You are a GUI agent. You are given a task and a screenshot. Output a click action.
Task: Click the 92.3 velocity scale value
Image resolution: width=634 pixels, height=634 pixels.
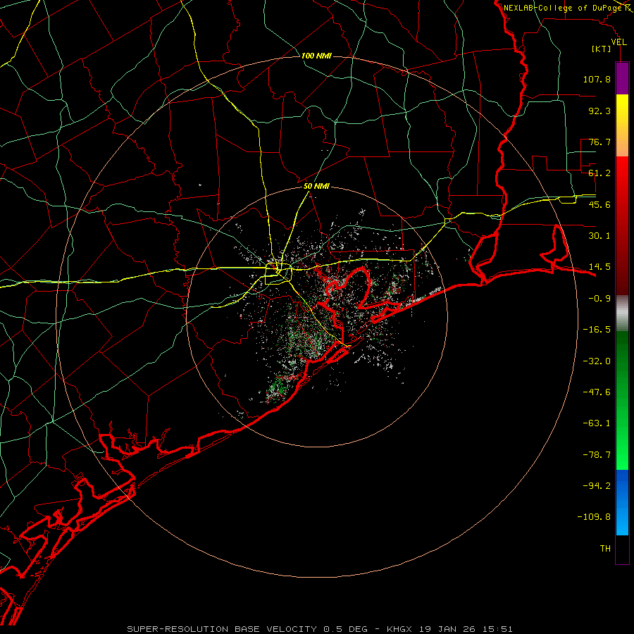[x=599, y=111]
